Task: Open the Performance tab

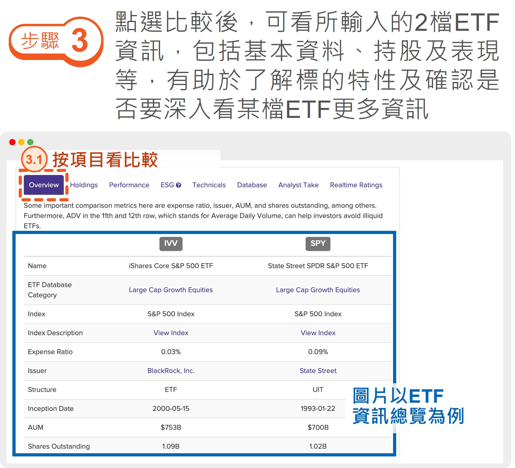Action: [x=129, y=185]
